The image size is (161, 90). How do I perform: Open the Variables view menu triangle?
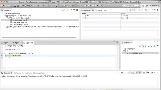coord(152,9)
